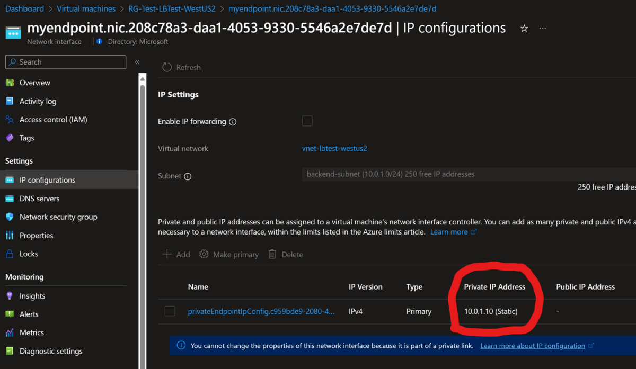Click the Metrics chart icon
The width and height of the screenshot is (636, 369).
[x=10, y=332]
